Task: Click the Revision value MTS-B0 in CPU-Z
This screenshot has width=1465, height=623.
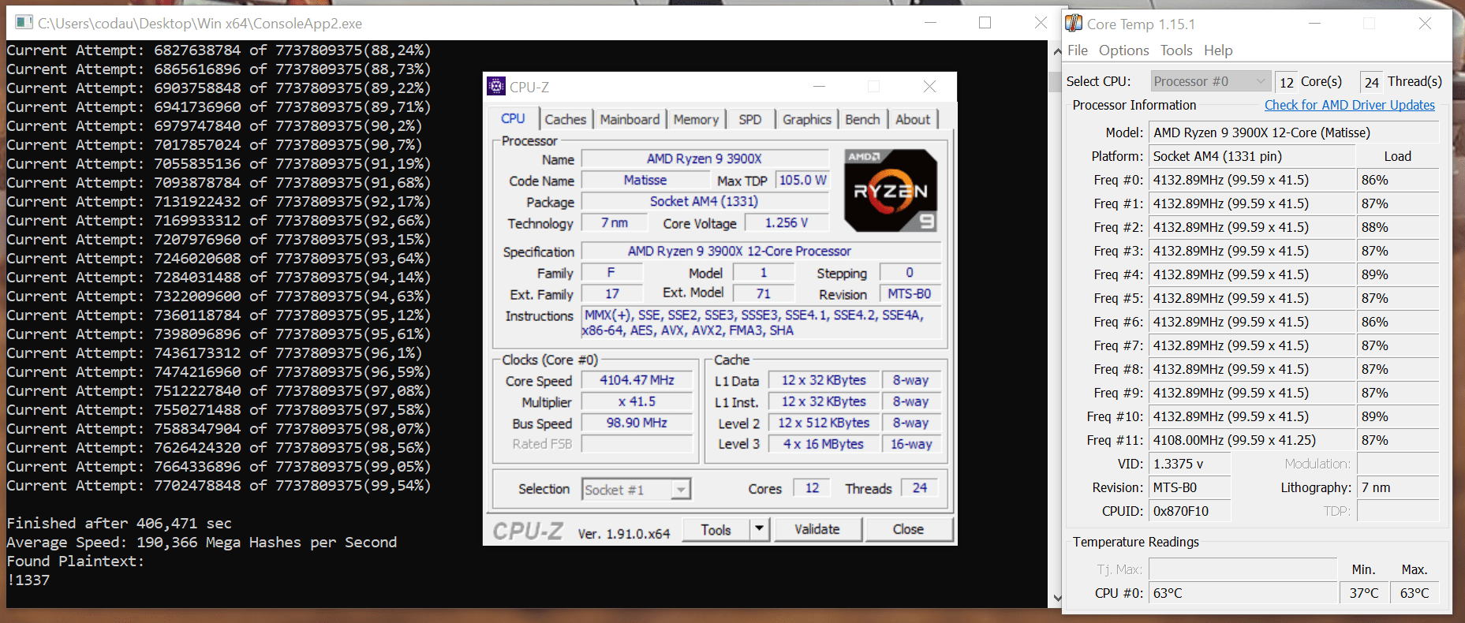Action: 910,294
